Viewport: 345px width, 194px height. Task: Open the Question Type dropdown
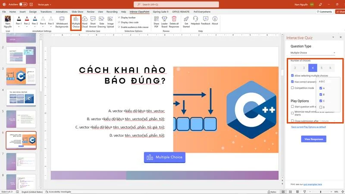click(x=313, y=53)
